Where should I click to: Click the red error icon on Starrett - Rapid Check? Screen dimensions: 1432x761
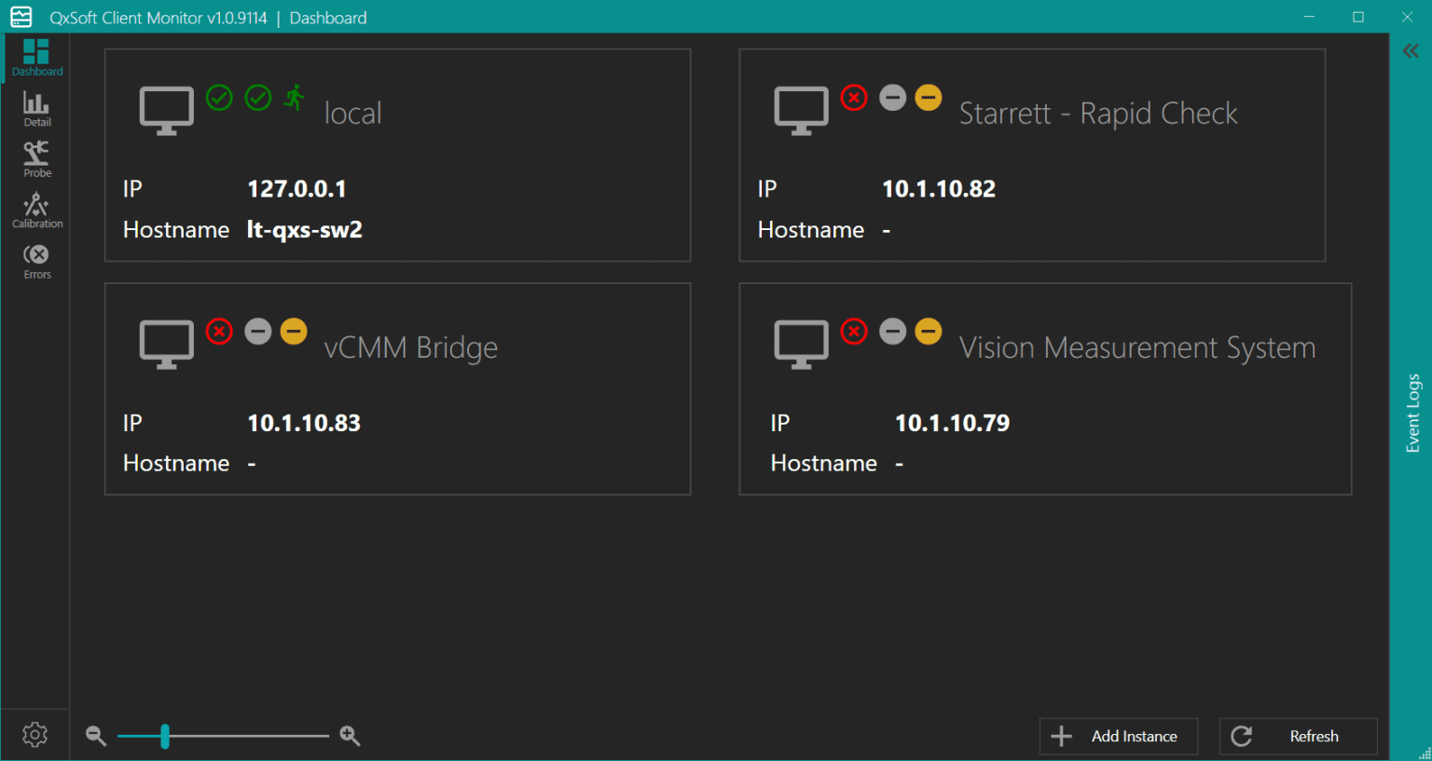[853, 97]
